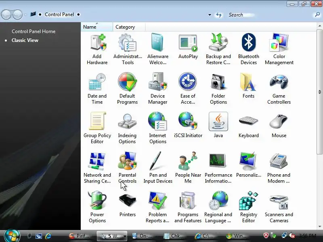The height and width of the screenshot is (242, 323).
Task: Open Color Management
Action: click(x=279, y=49)
